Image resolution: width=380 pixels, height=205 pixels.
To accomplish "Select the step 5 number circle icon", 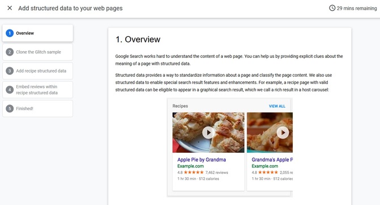I will coord(10,108).
